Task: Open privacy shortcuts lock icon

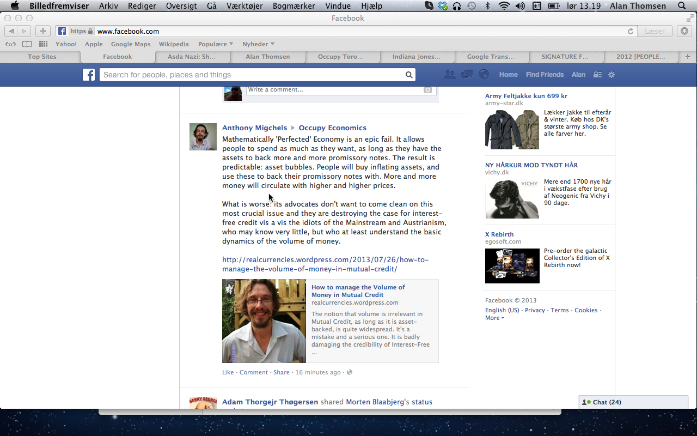Action: click(x=597, y=75)
